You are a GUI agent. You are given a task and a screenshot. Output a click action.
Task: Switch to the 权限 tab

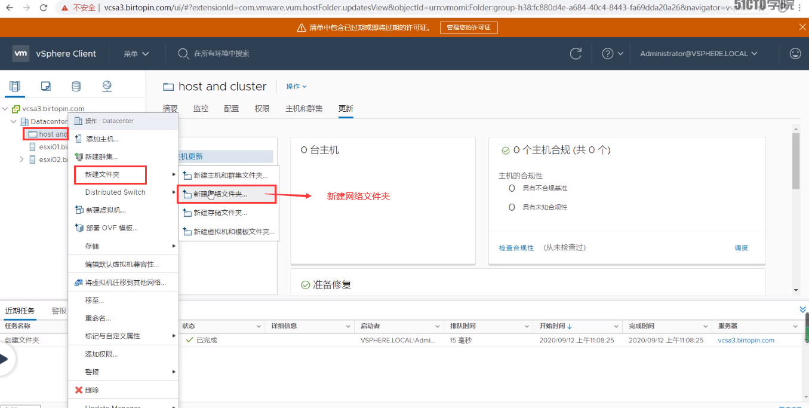pos(262,109)
